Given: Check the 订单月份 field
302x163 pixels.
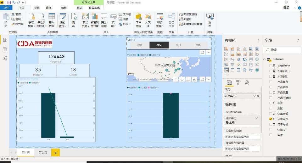Looking at the screenshot, I should [271, 124].
